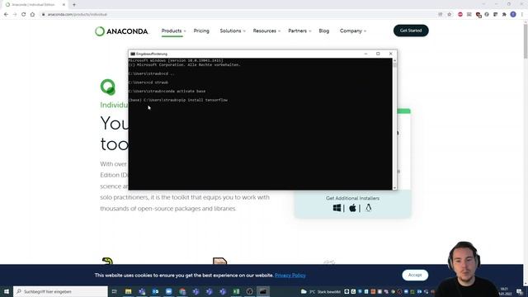Accept the cookie notice

[415, 275]
